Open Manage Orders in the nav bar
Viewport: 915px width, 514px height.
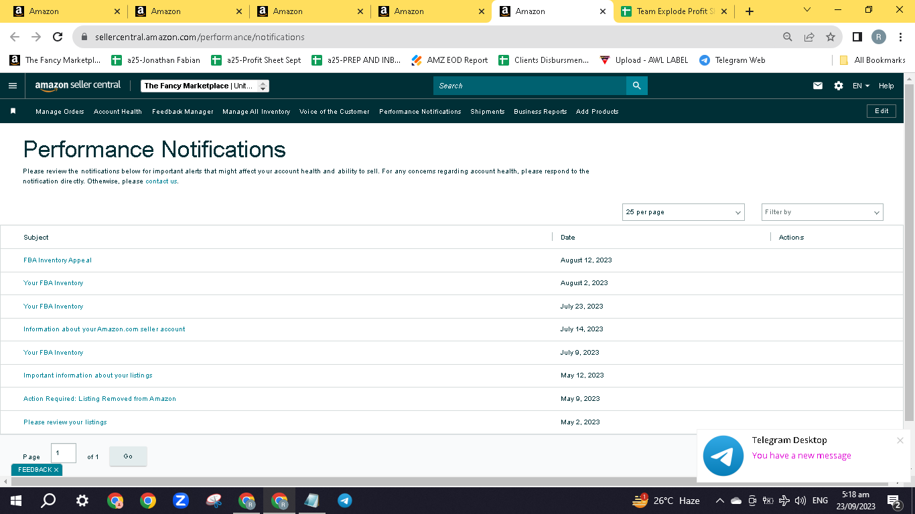point(60,112)
